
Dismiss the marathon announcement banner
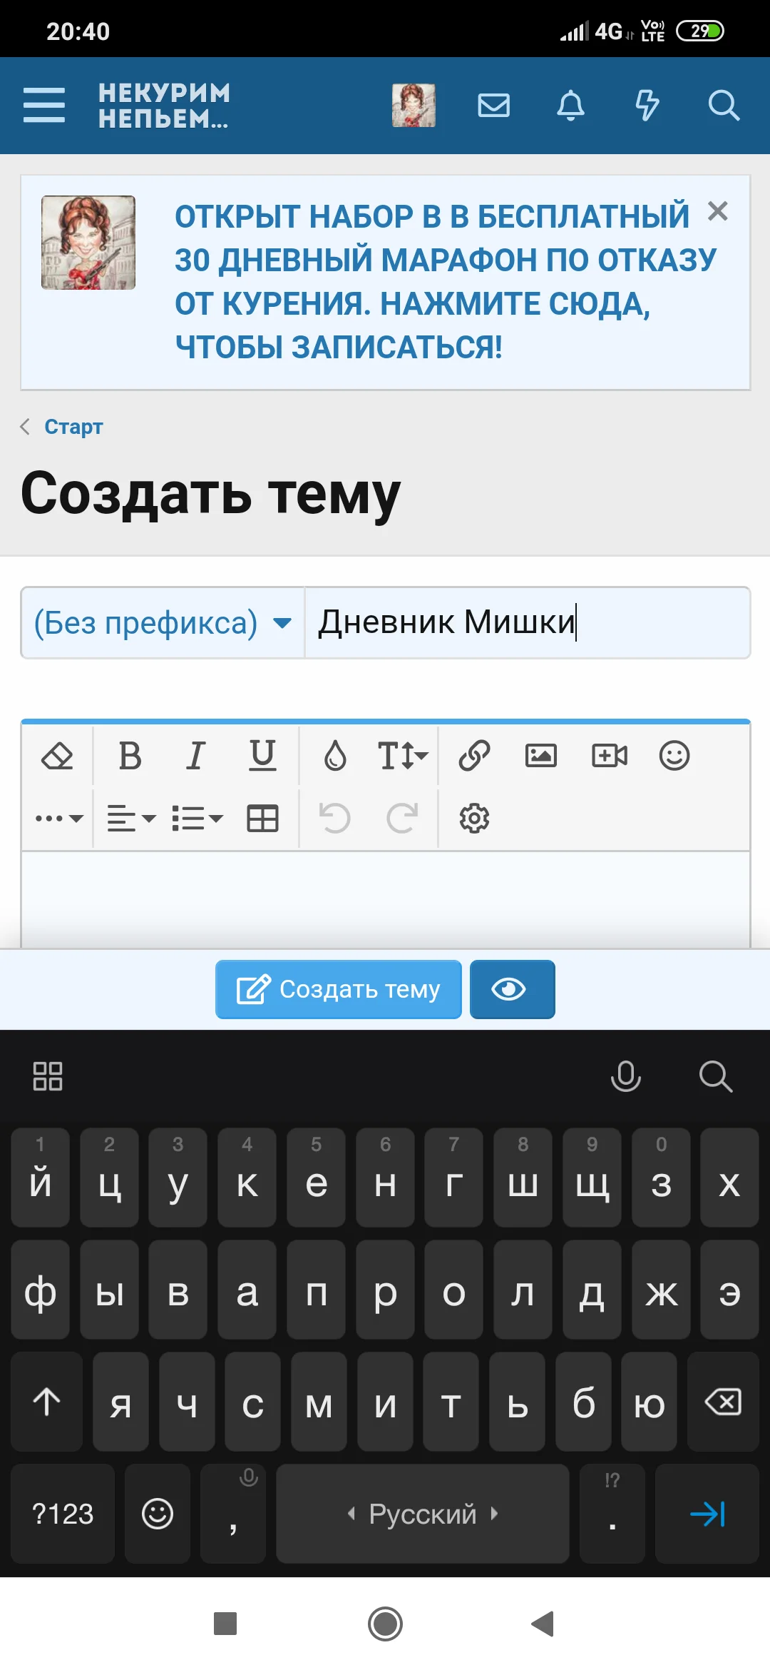pyautogui.click(x=718, y=211)
